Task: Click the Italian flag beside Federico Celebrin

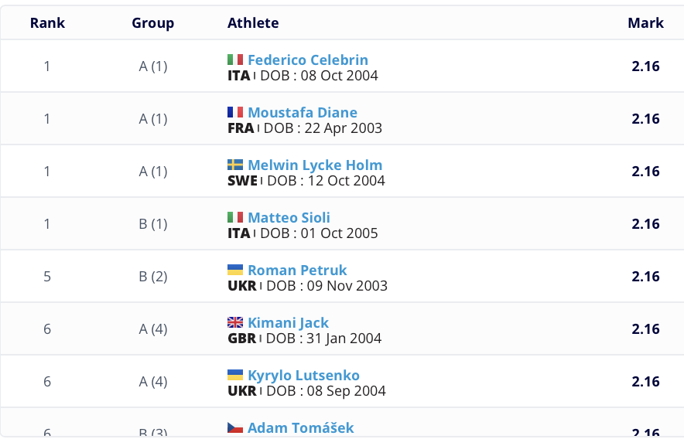Action: tap(235, 60)
